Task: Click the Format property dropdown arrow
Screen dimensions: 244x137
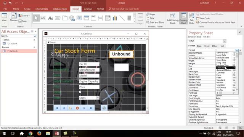Action: click(237, 50)
